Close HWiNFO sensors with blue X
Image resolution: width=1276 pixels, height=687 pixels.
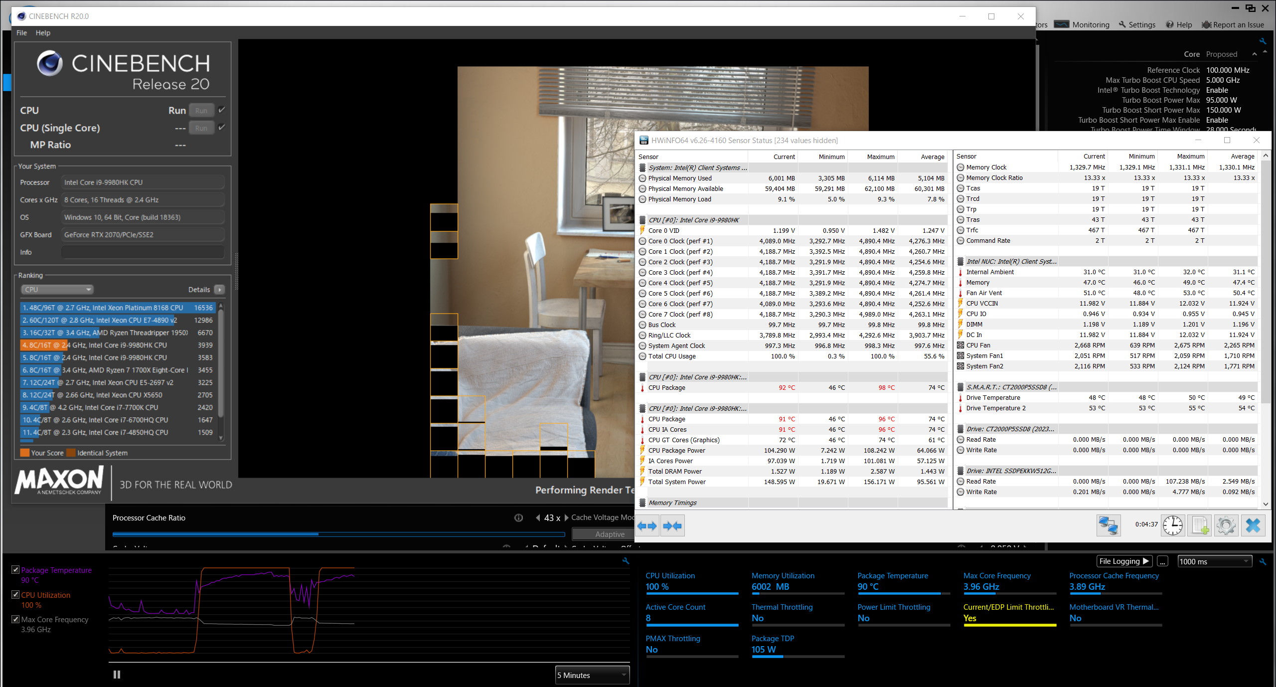[1253, 526]
